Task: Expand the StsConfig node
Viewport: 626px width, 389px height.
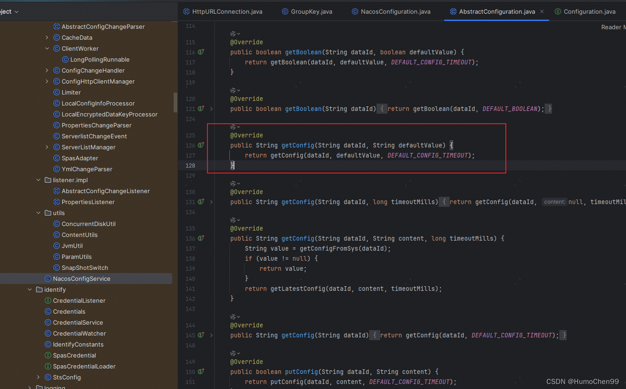Action: click(38, 378)
